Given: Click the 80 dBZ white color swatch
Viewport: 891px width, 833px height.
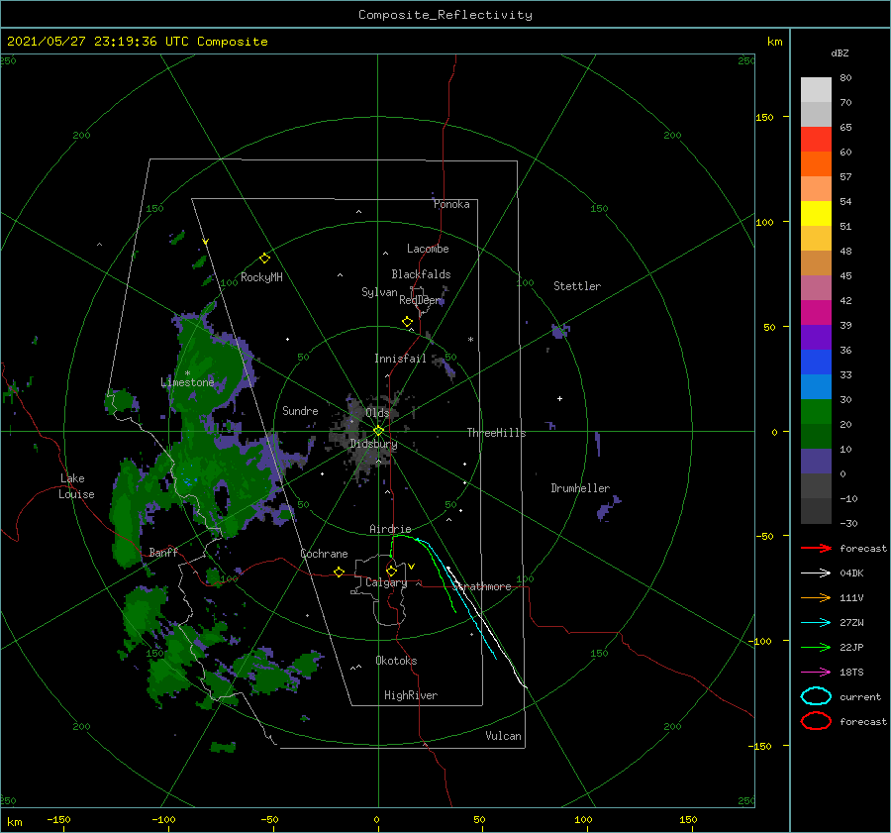Looking at the screenshot, I should 816,90.
